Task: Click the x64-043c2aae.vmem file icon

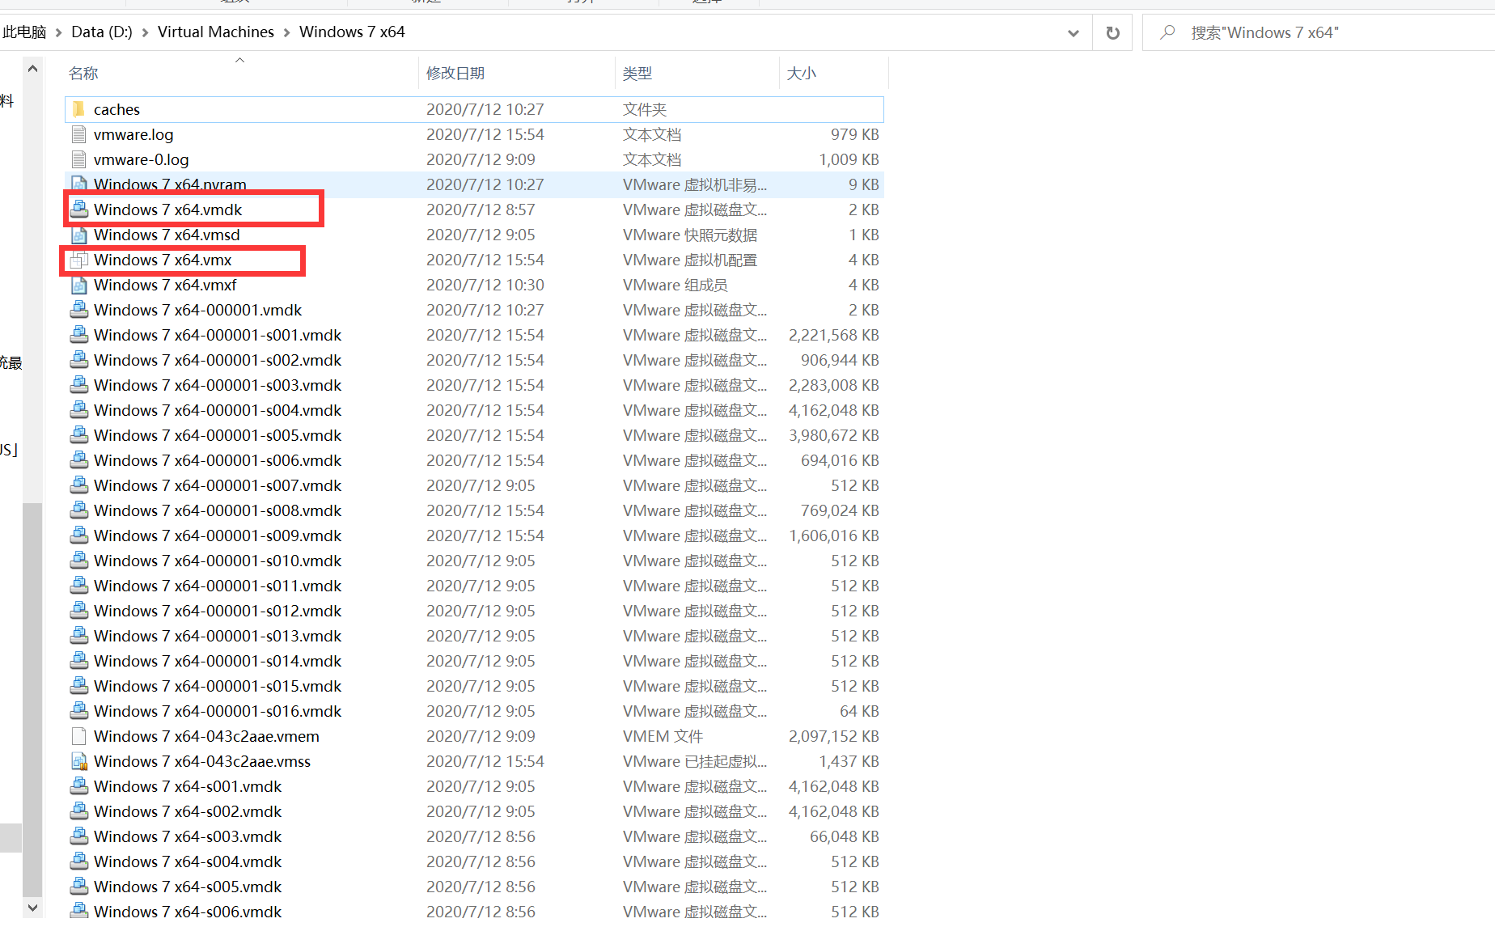Action: (x=78, y=736)
